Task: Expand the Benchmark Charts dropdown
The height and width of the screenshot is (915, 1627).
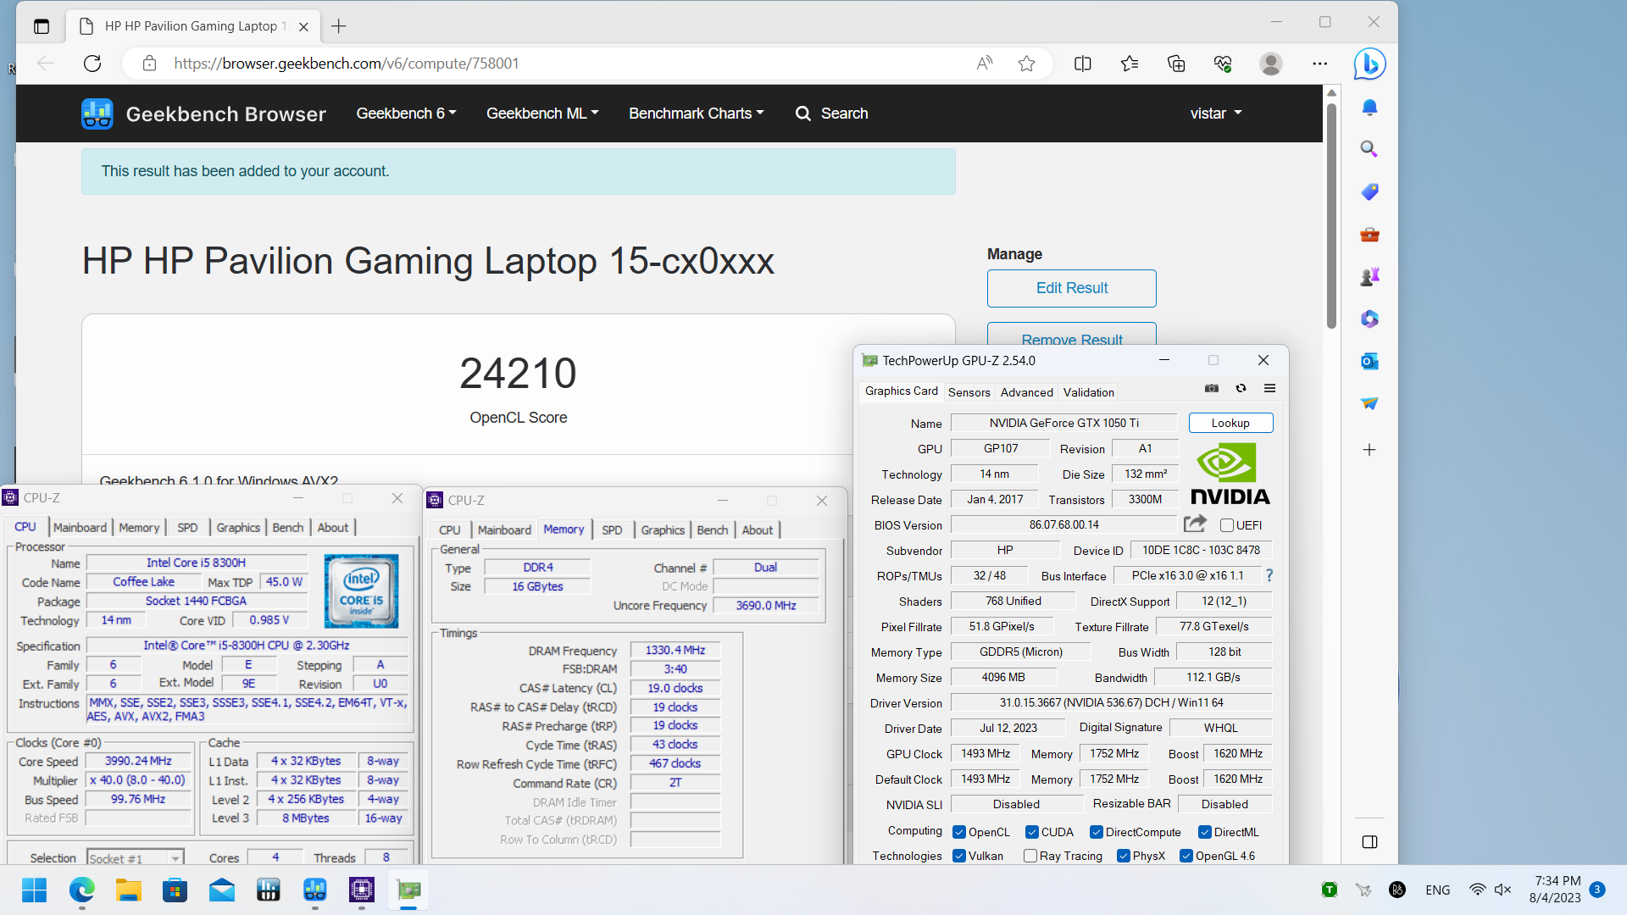Action: pyautogui.click(x=697, y=114)
